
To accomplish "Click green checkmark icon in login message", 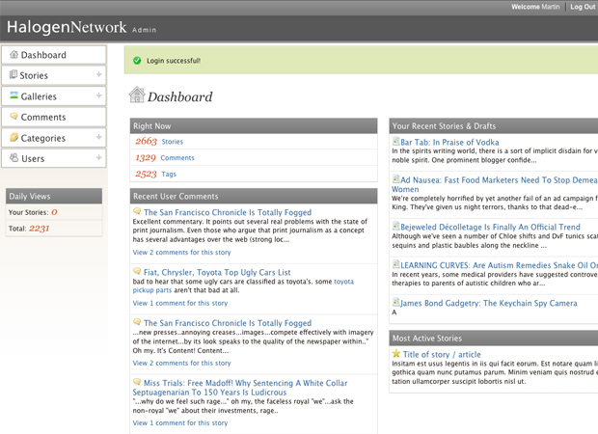I will pyautogui.click(x=137, y=60).
